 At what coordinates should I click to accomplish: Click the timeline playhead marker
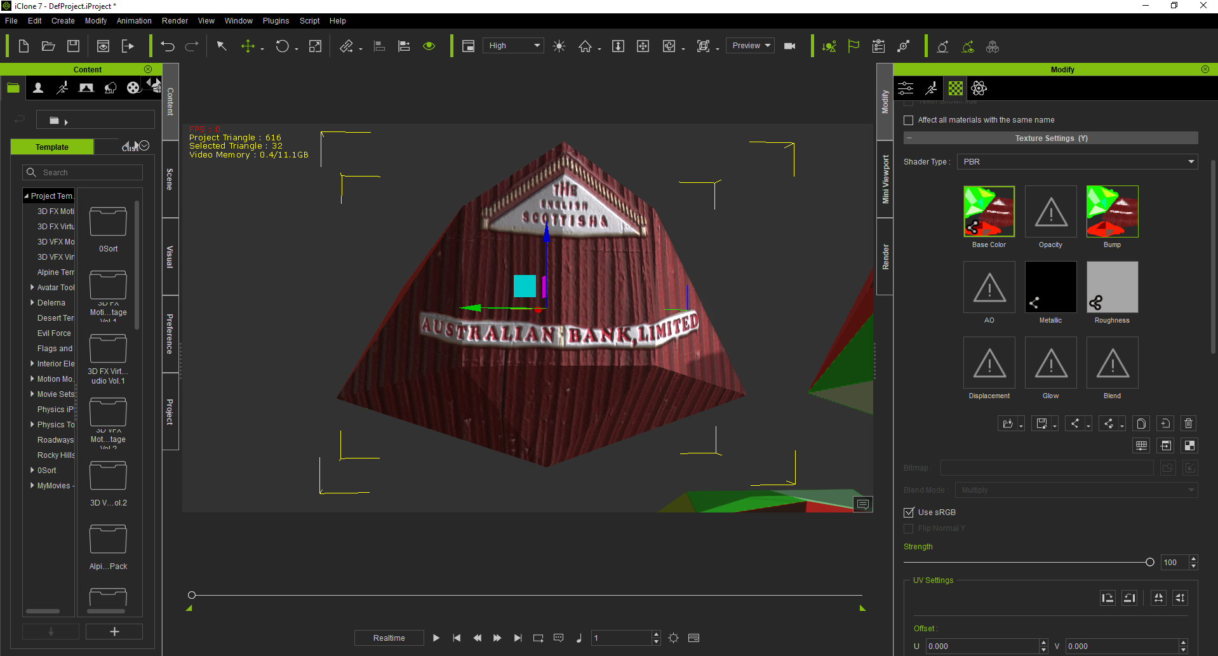click(192, 595)
